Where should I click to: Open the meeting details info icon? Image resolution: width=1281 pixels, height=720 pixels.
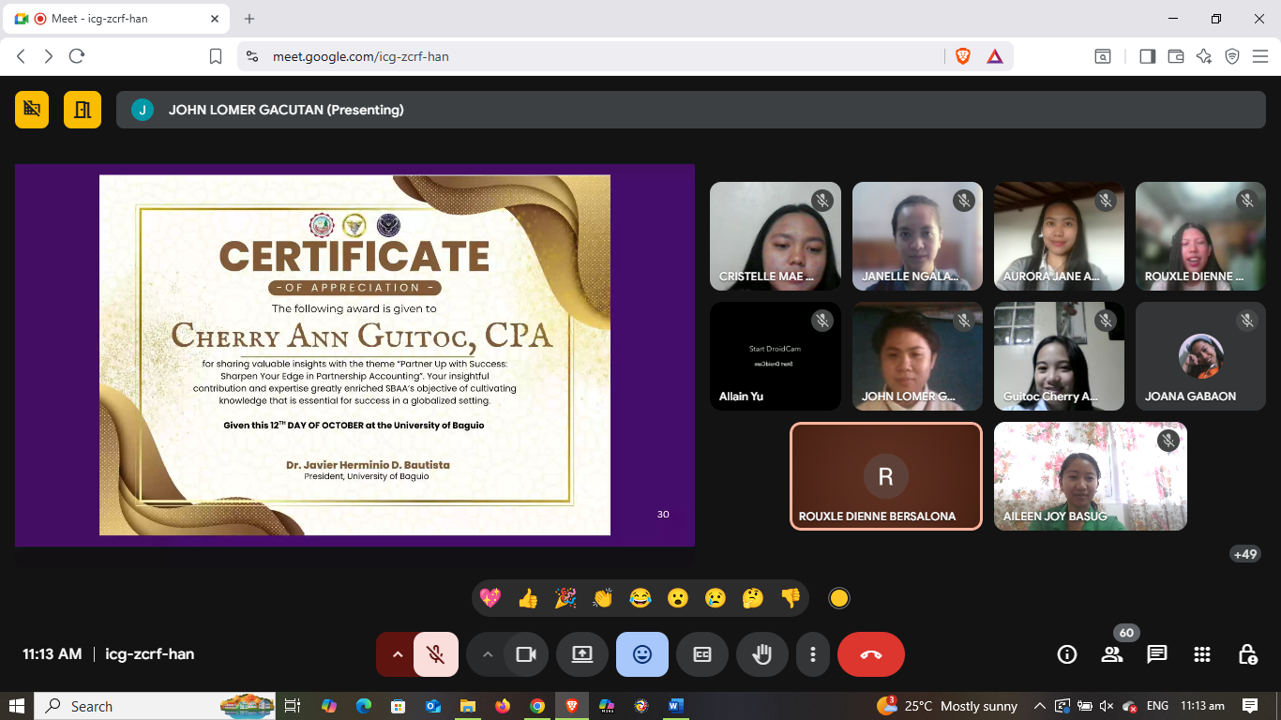tap(1067, 654)
